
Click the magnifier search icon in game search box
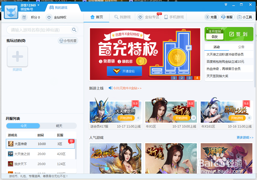pyautogui.click(x=74, y=30)
